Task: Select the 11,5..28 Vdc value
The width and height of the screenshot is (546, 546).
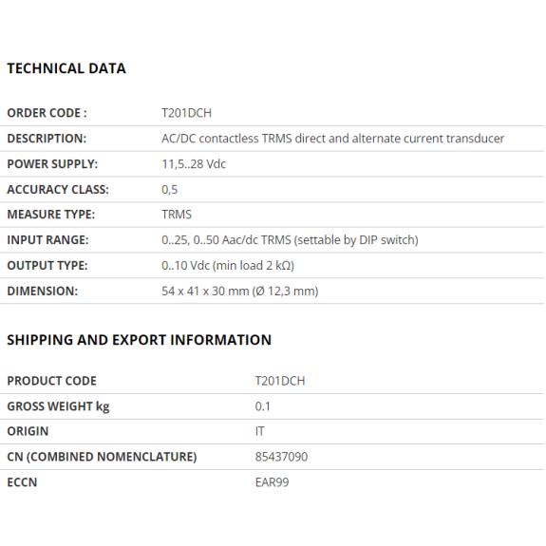Action: tap(194, 164)
